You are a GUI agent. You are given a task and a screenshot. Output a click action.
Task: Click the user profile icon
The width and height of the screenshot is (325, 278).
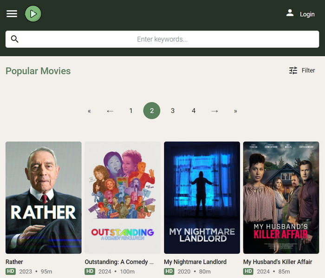[290, 13]
